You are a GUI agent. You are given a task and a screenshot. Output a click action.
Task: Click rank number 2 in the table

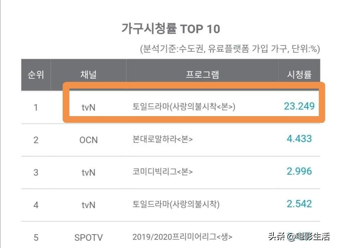click(x=36, y=140)
